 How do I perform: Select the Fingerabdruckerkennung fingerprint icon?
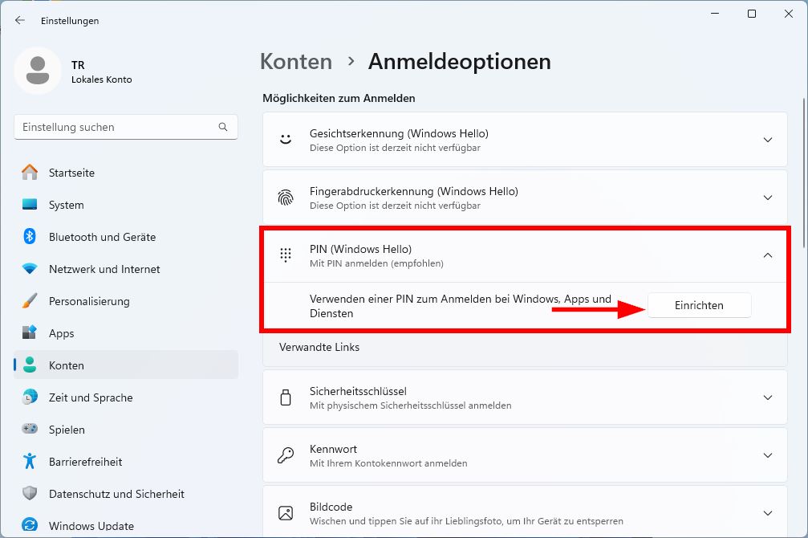[x=286, y=197]
